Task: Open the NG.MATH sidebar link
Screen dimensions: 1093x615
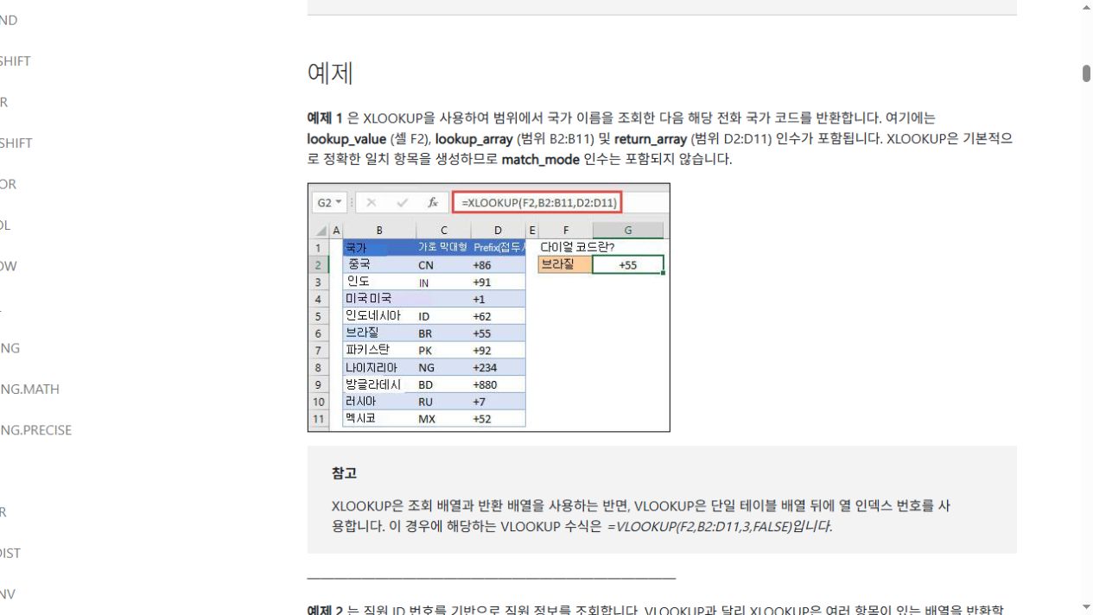Action: click(29, 389)
